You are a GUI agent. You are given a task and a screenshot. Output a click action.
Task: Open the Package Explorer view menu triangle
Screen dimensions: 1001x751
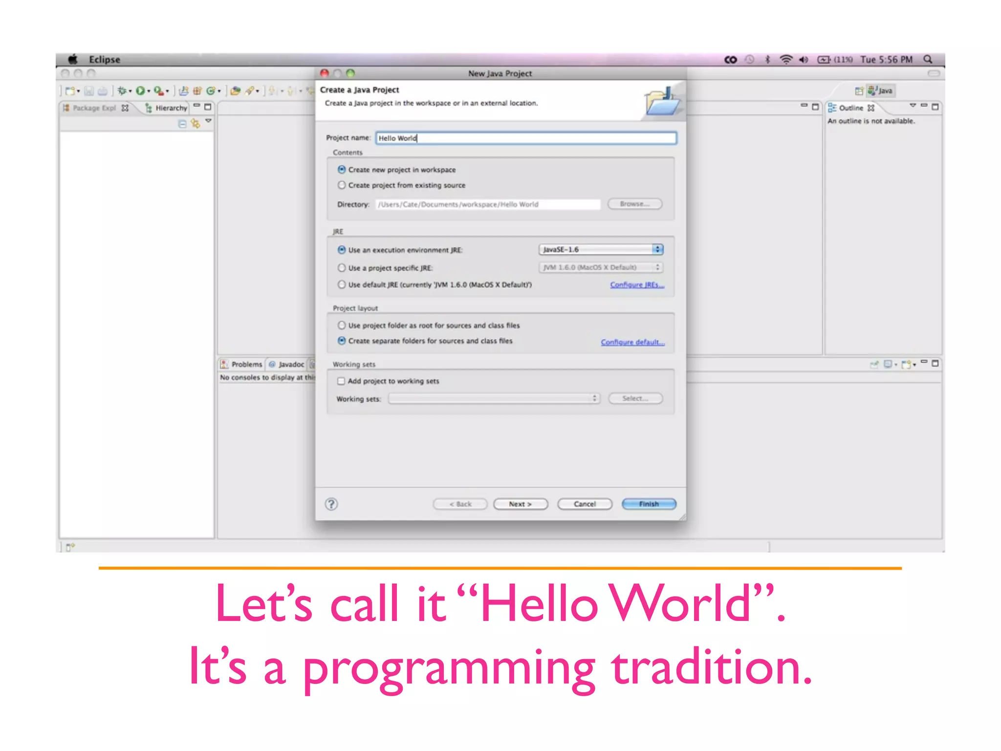209,120
